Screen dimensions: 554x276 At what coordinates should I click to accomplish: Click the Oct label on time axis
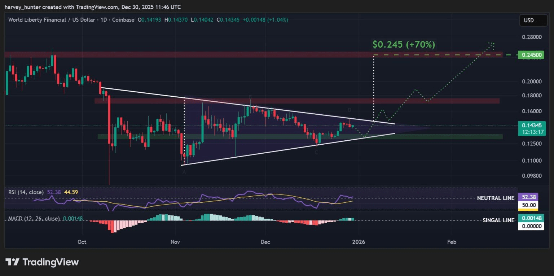(x=82, y=242)
